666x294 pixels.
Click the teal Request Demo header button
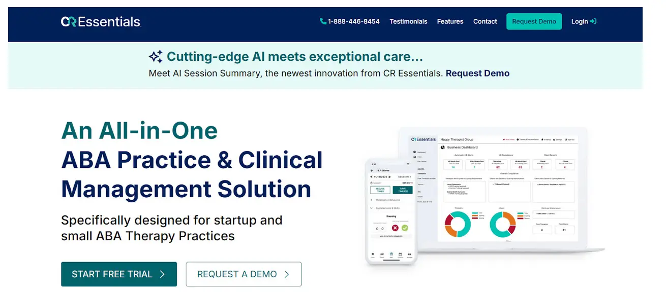click(534, 21)
